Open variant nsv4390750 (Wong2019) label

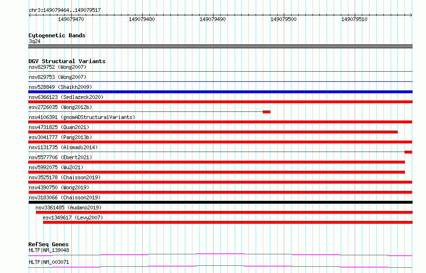(x=59, y=187)
